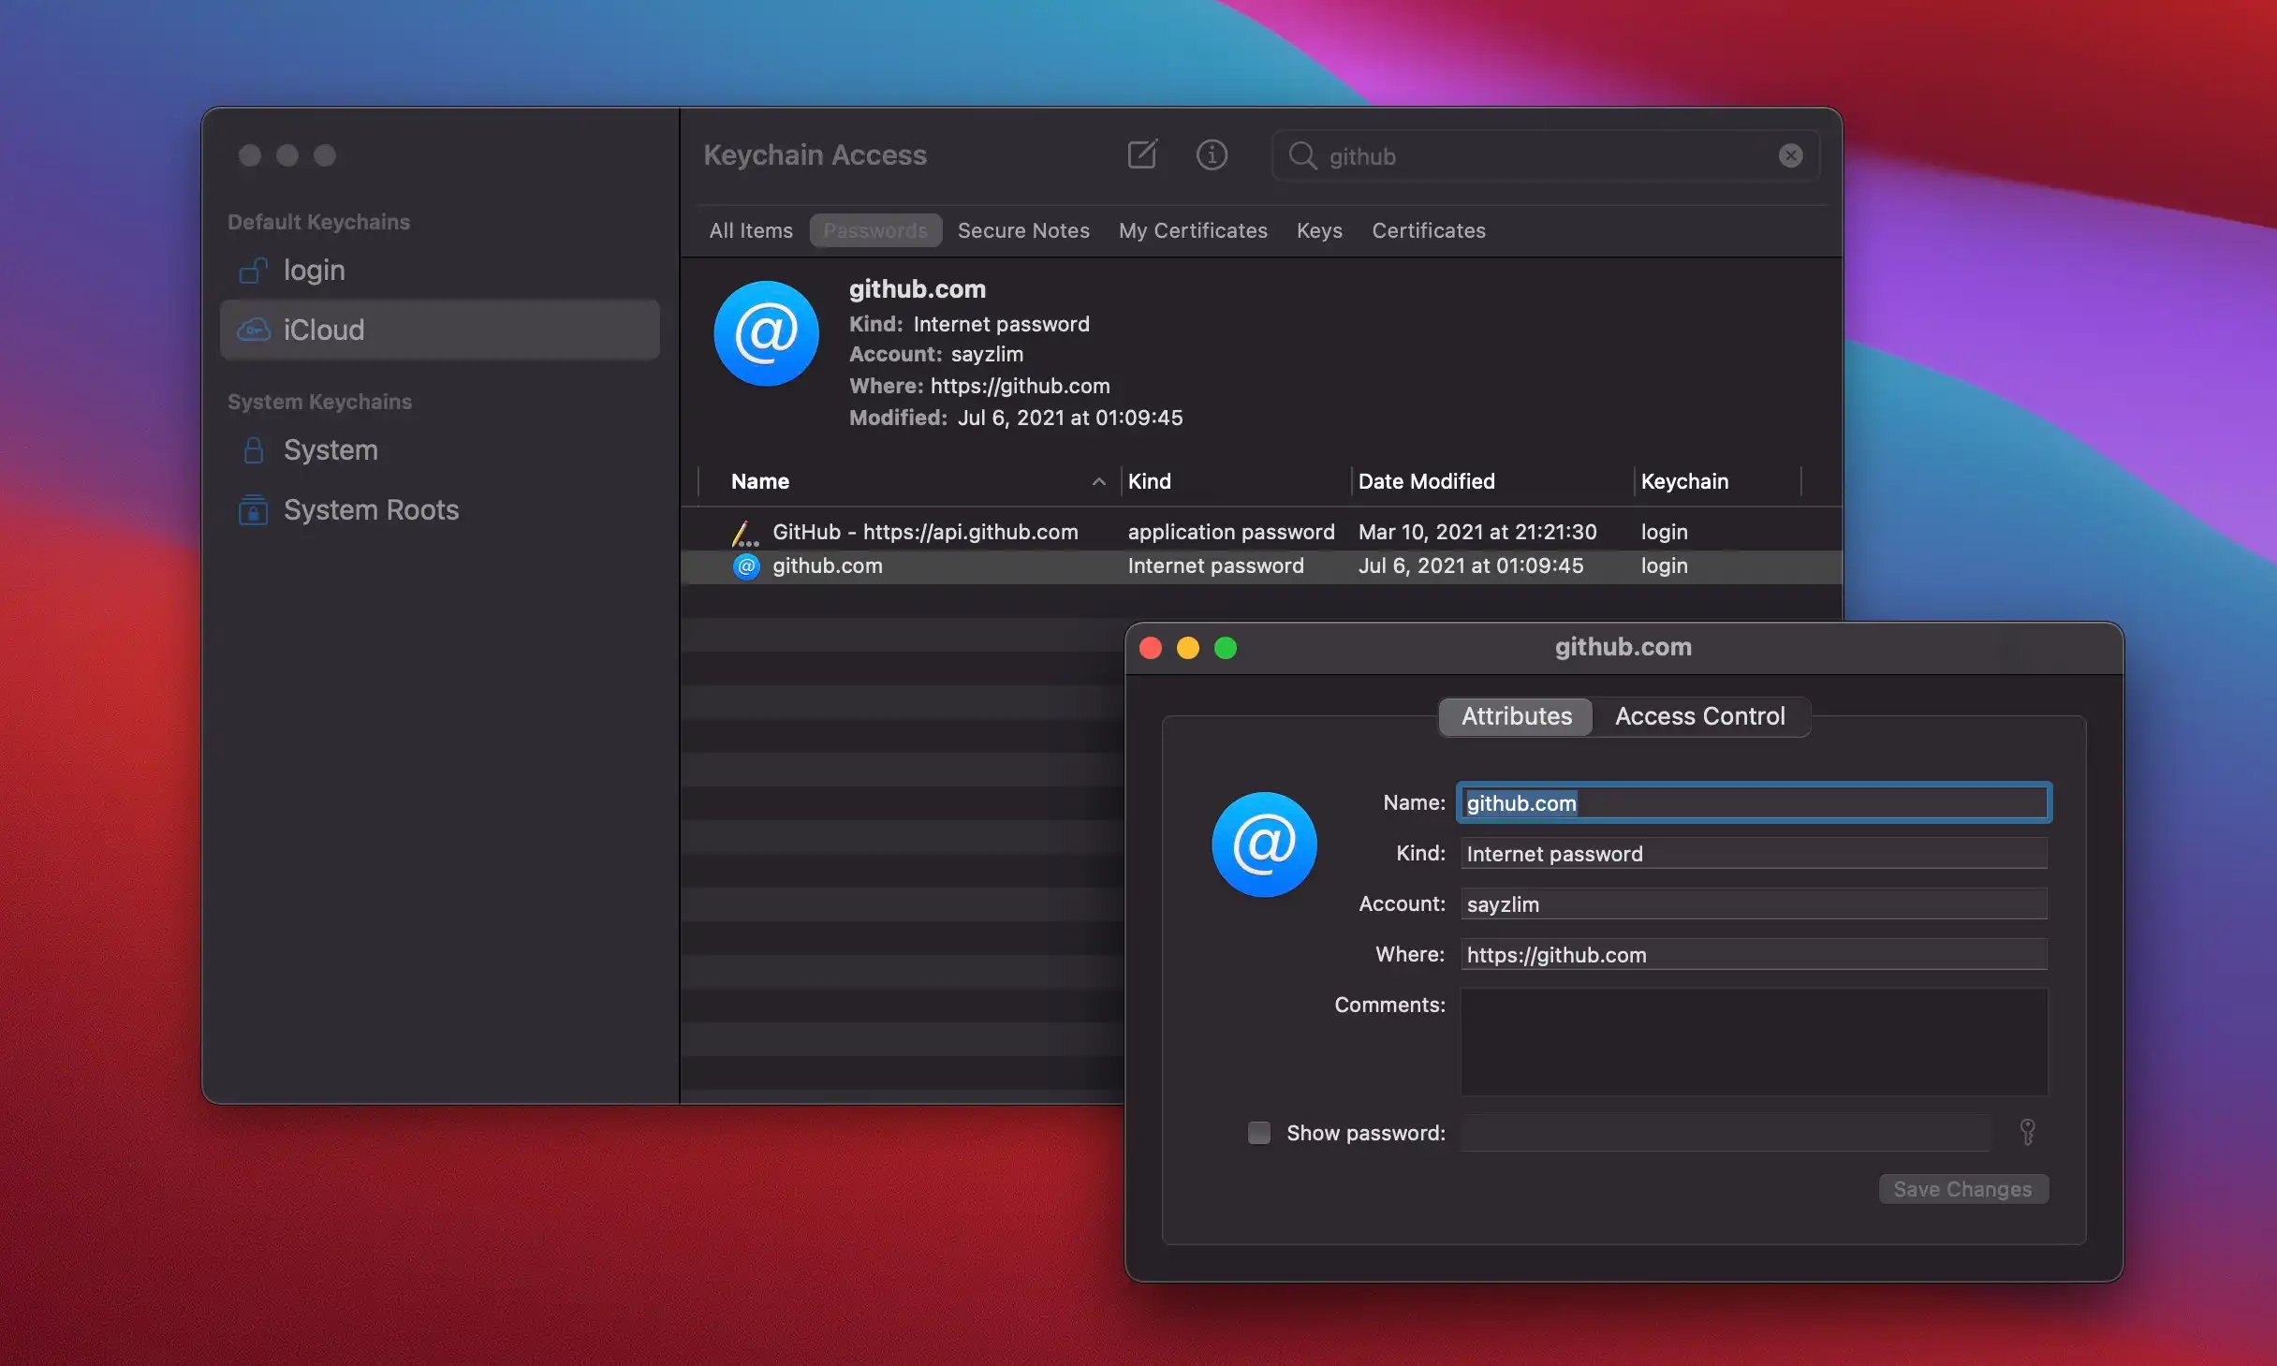Click in the github search field
The image size is (2277, 1366).
click(1545, 155)
